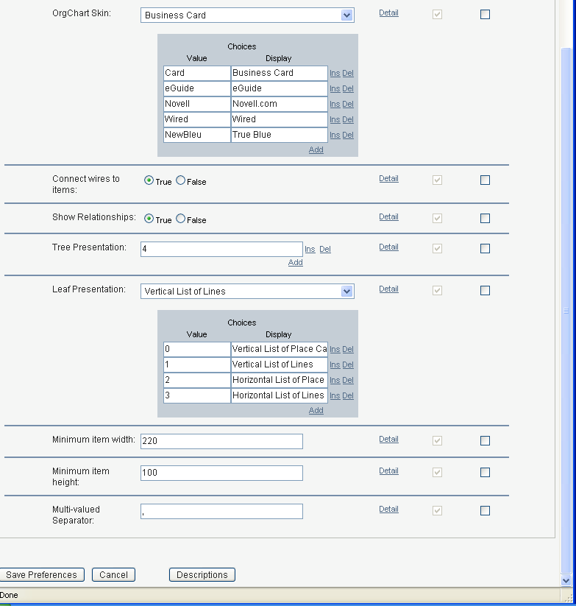Open the Leaf Presentation dropdown
576x606 pixels.
coord(247,291)
